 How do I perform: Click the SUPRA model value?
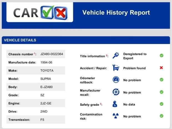(x=45, y=79)
